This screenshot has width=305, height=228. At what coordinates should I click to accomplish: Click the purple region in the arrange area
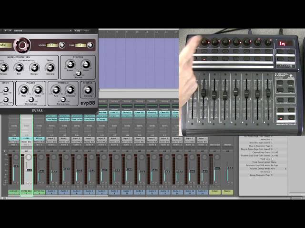(139, 63)
